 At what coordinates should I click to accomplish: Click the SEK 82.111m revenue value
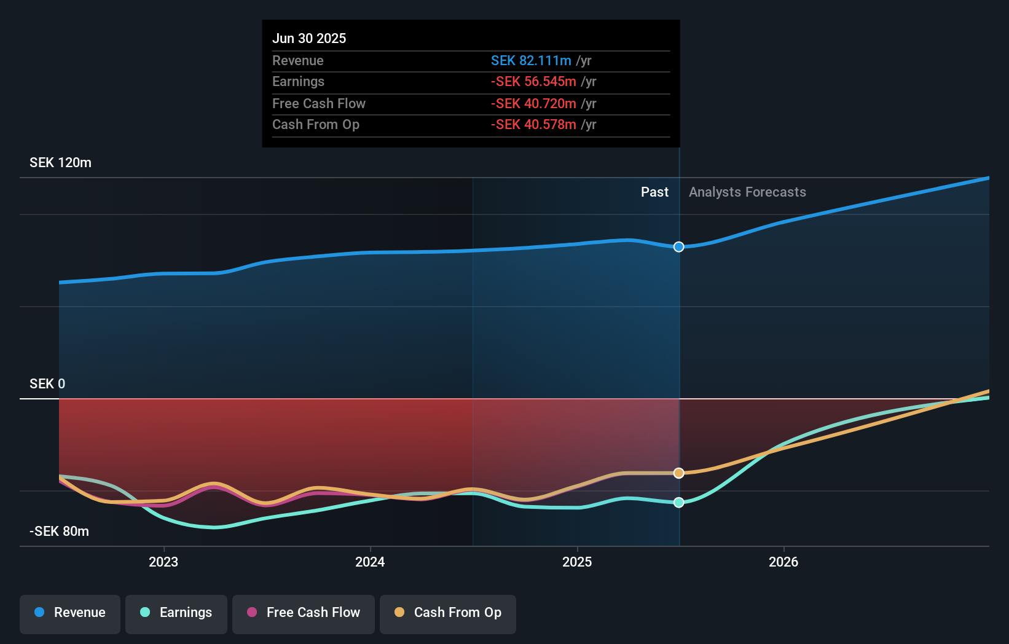531,60
